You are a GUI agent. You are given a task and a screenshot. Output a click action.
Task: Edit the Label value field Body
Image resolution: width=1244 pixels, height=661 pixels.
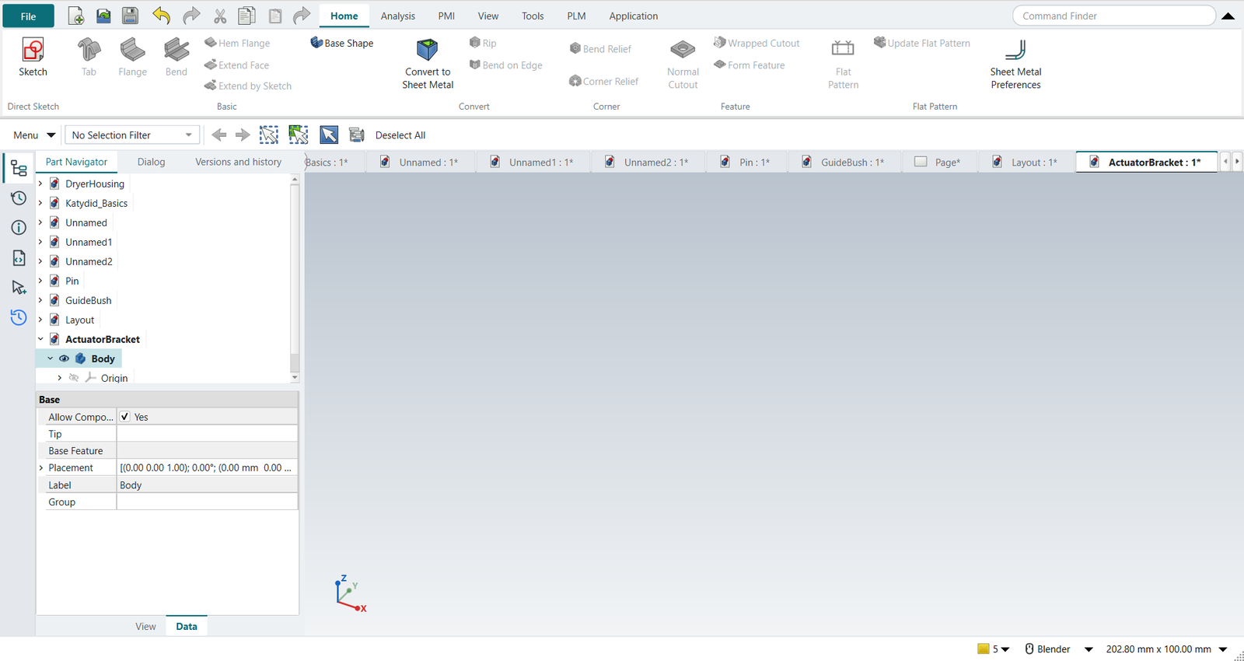pyautogui.click(x=207, y=484)
